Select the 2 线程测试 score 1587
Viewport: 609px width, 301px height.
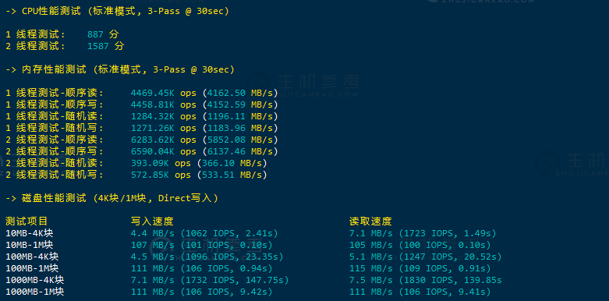[x=98, y=46]
